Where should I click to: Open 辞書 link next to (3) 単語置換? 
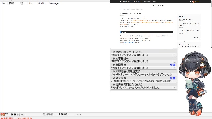point(173,65)
